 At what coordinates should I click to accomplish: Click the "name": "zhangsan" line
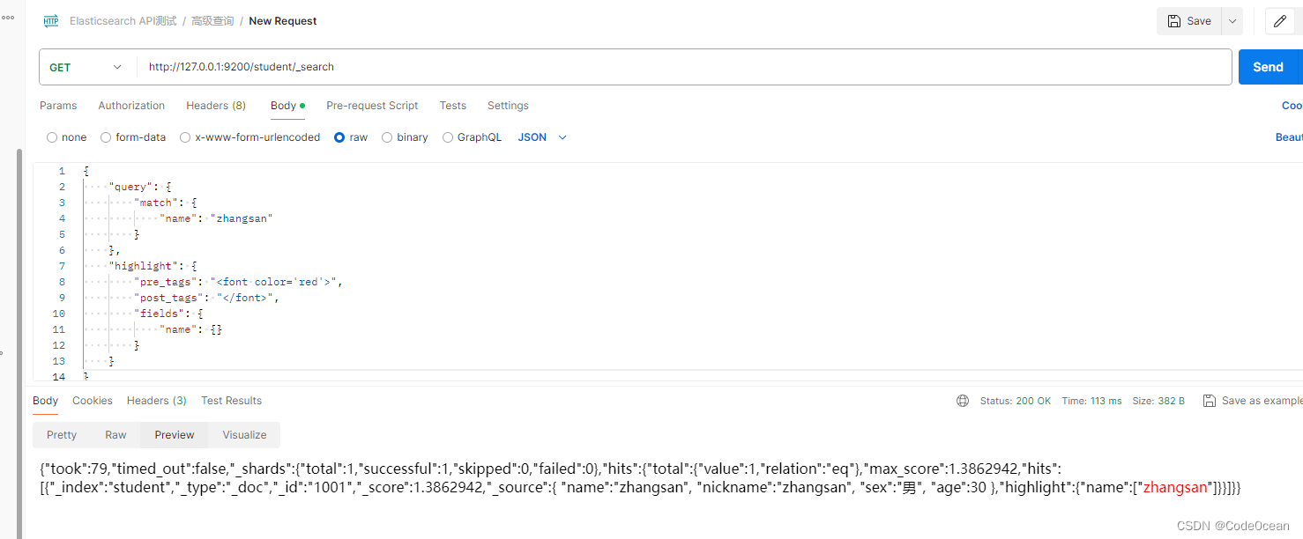(x=216, y=218)
